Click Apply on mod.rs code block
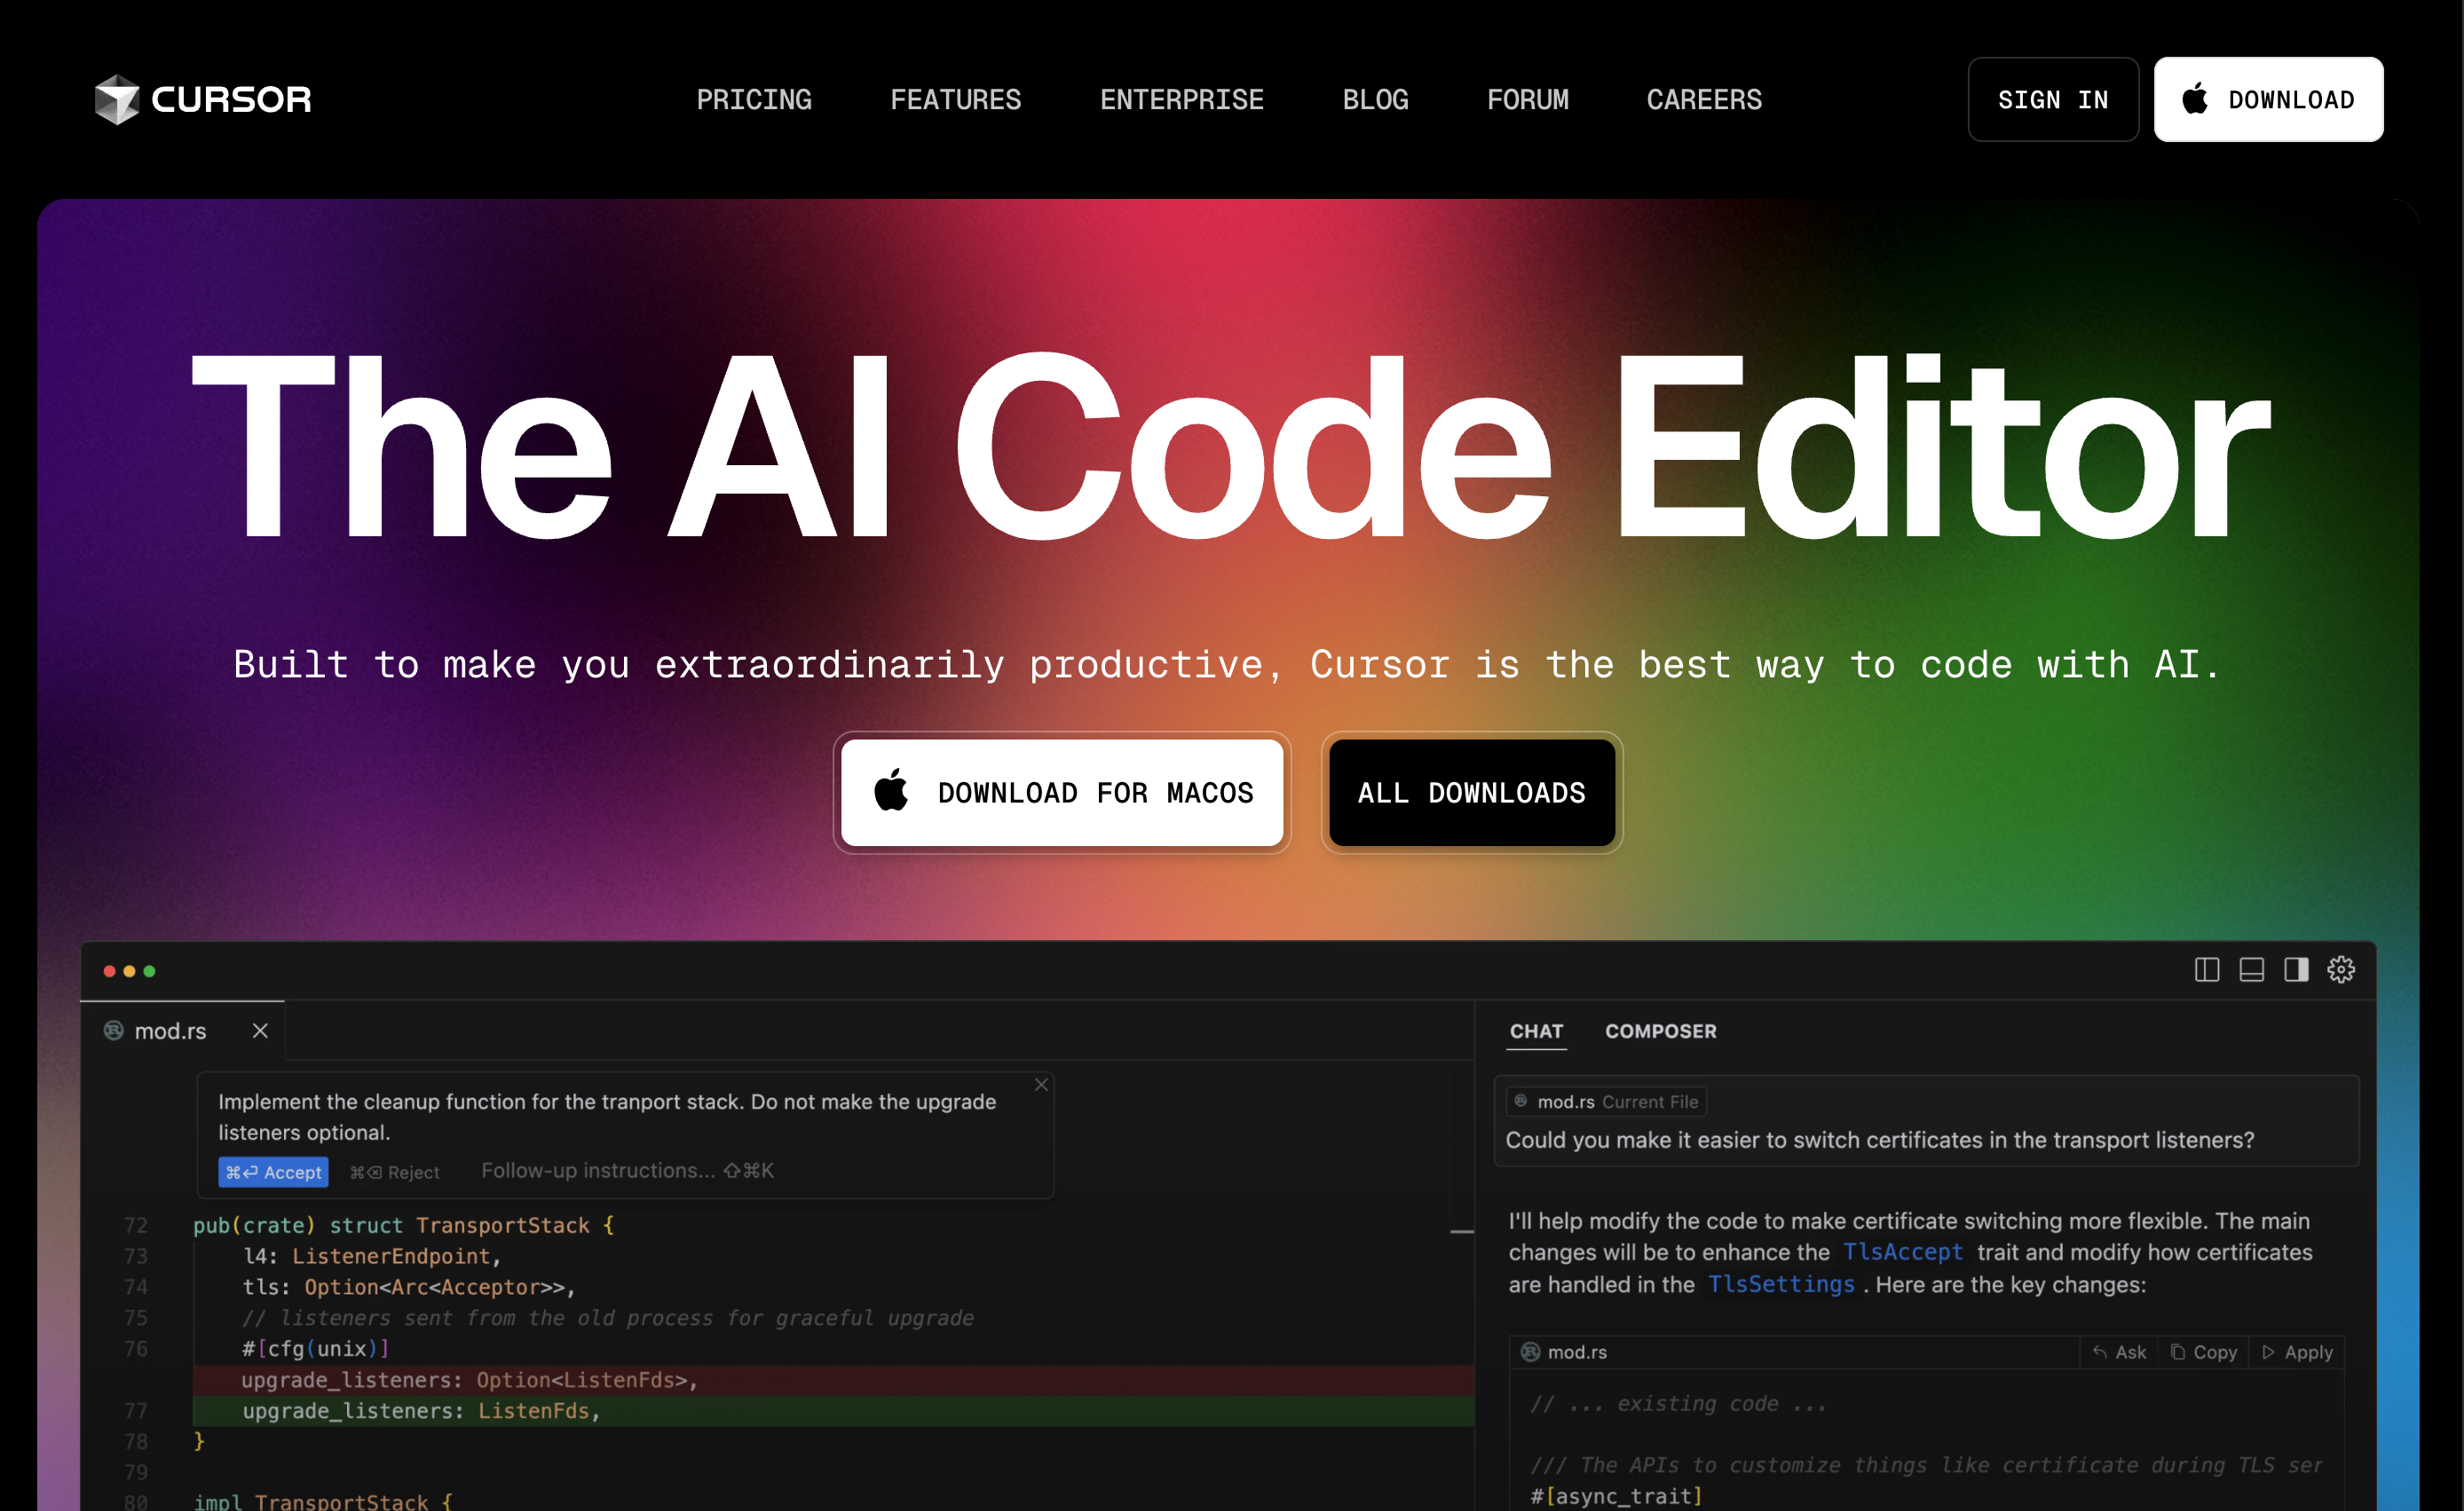The height and width of the screenshot is (1511, 2464). (2297, 1352)
